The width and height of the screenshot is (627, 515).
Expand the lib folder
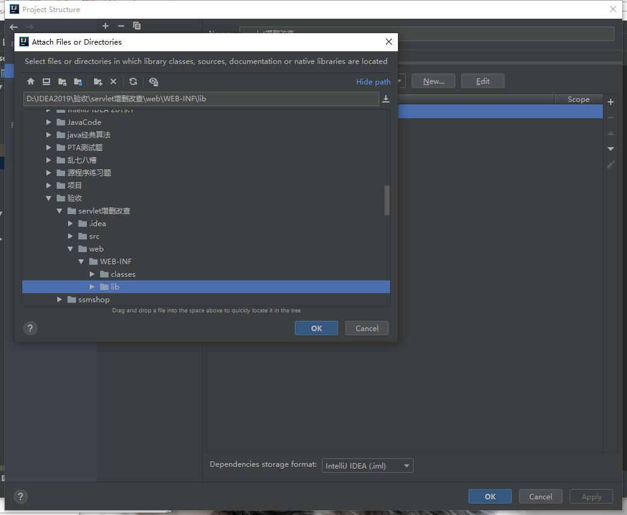click(92, 287)
